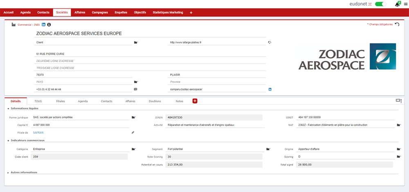409x192 pixels.
Task: Click the website URL field
Action: click(217, 42)
